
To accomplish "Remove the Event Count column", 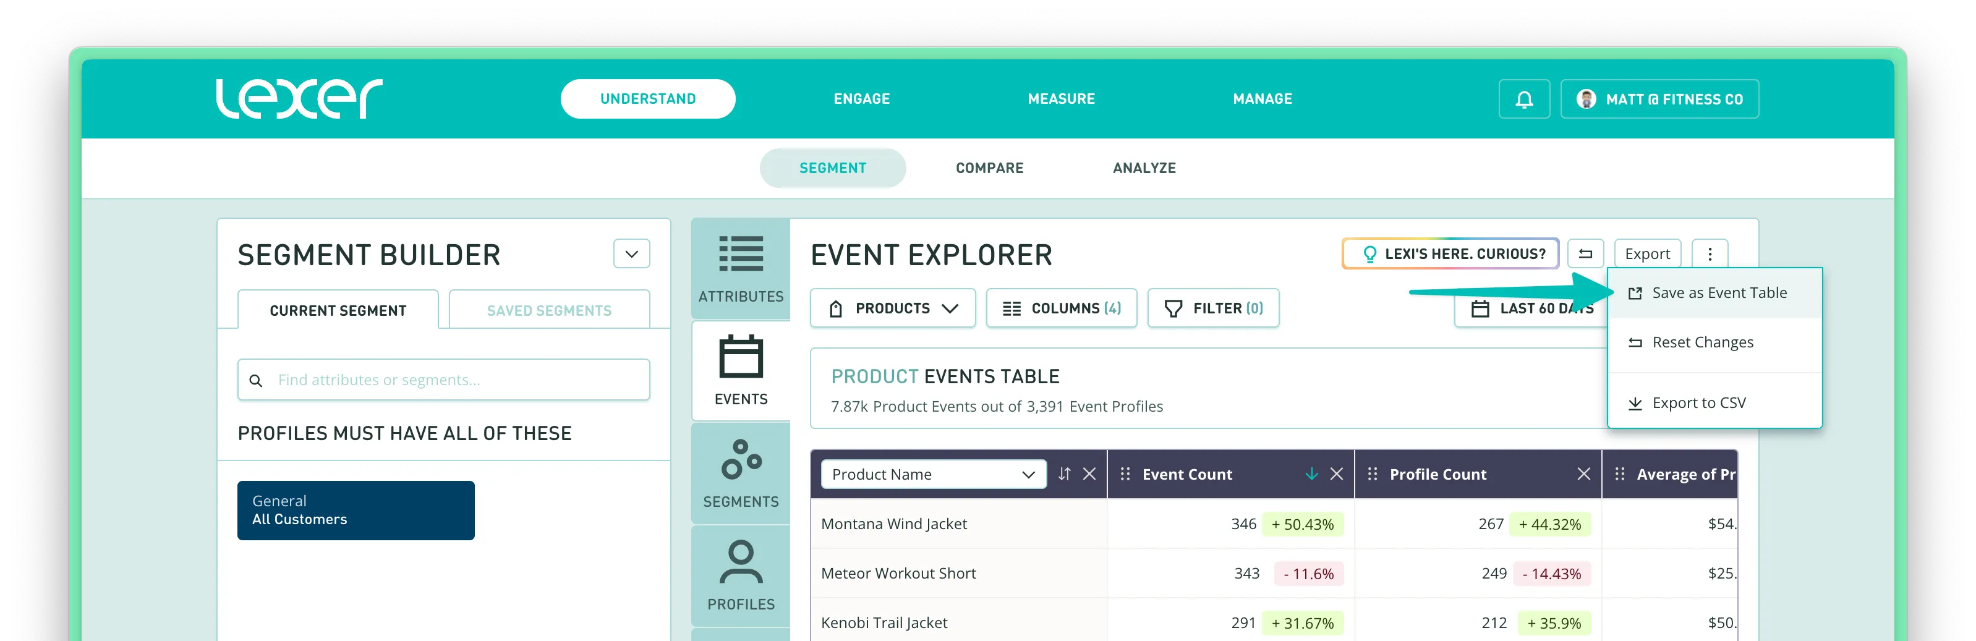I will coord(1336,474).
